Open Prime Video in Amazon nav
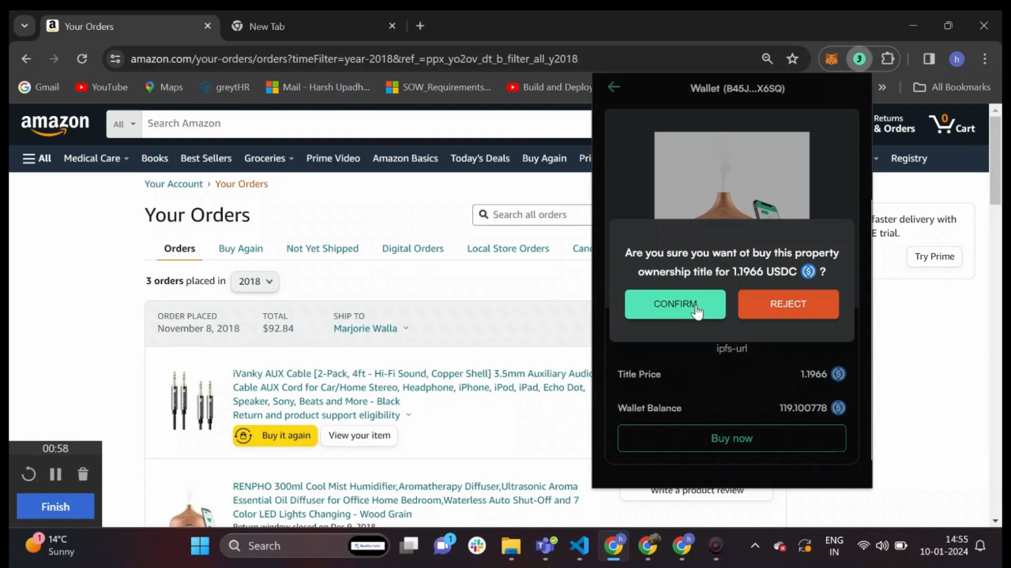 [333, 158]
